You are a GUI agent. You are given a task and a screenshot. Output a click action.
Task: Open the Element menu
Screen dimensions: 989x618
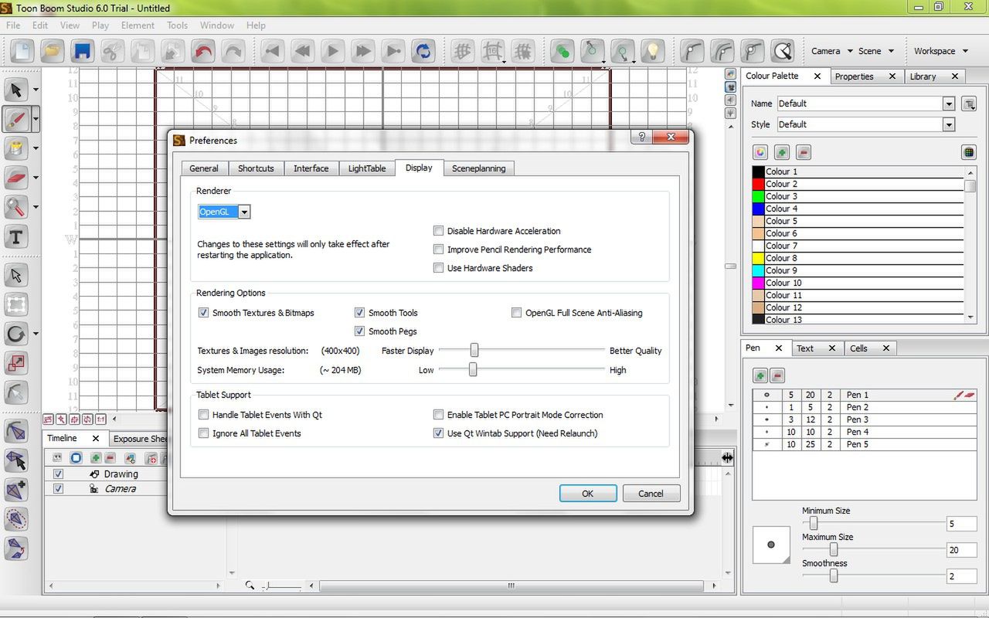138,25
